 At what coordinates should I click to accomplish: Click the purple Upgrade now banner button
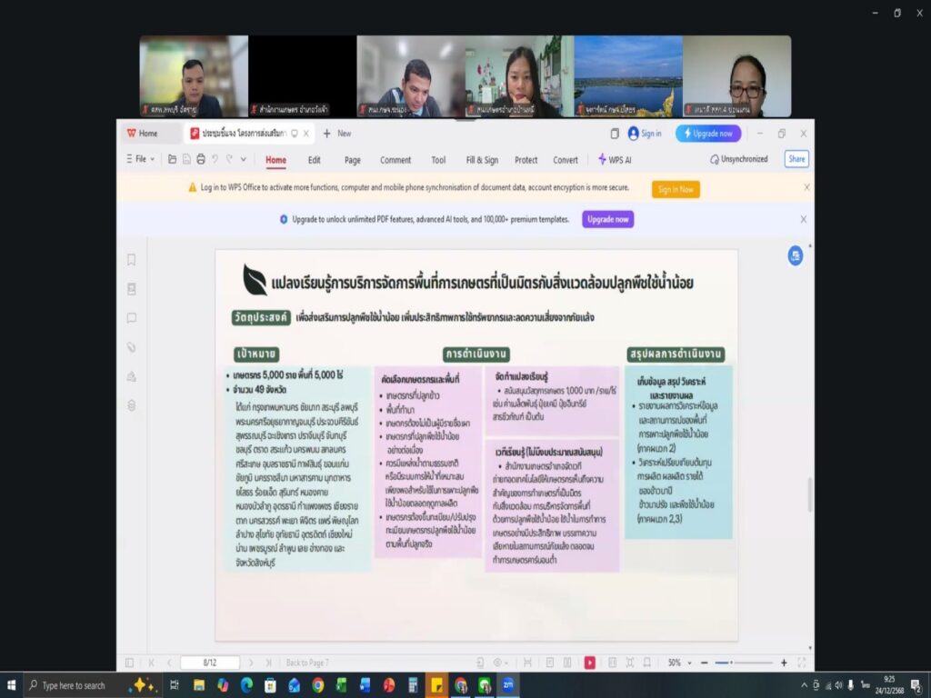click(607, 219)
